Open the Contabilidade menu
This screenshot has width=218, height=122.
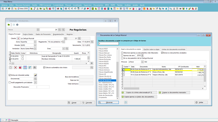click(58, 5)
